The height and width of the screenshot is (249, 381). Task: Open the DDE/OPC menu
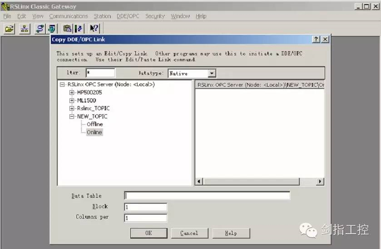coord(128,16)
